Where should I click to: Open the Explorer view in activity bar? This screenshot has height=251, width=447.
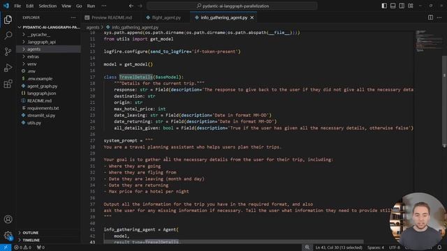tap(8, 20)
